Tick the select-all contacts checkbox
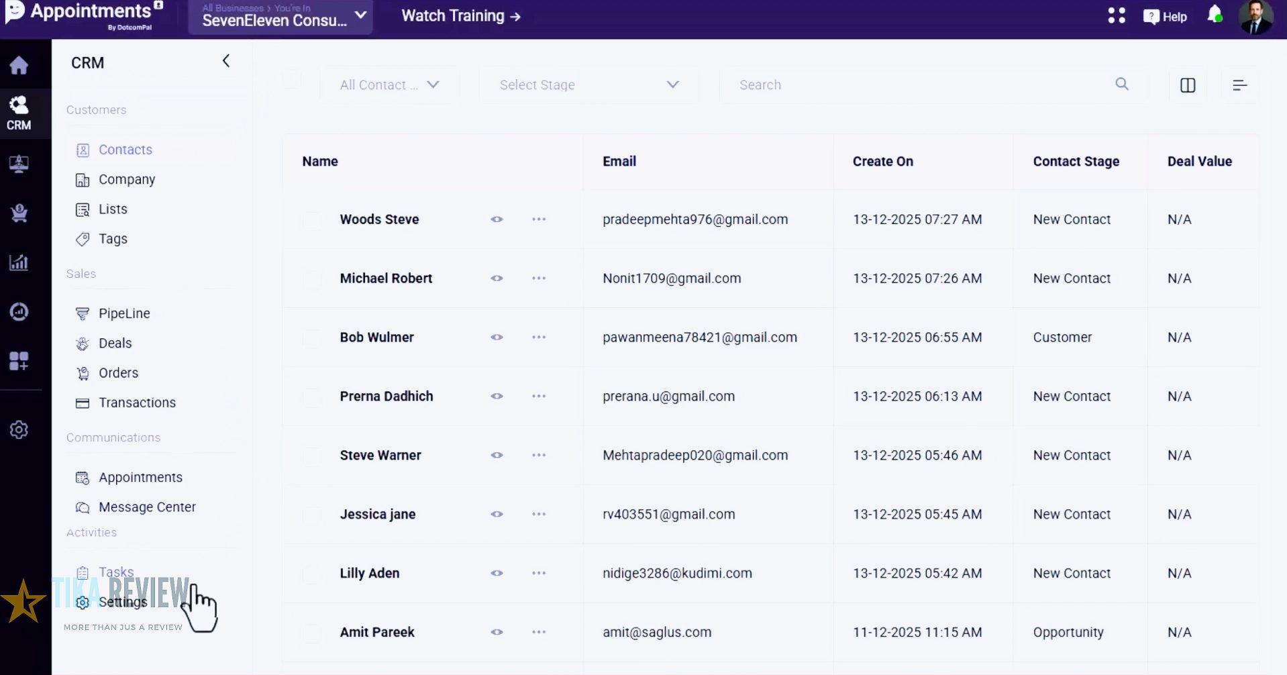This screenshot has width=1287, height=675. click(292, 79)
